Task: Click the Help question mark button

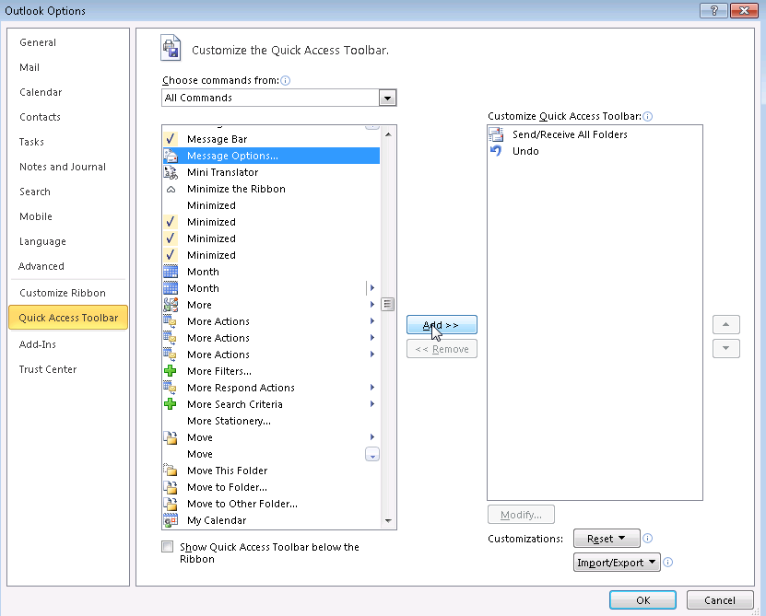Action: pos(713,10)
